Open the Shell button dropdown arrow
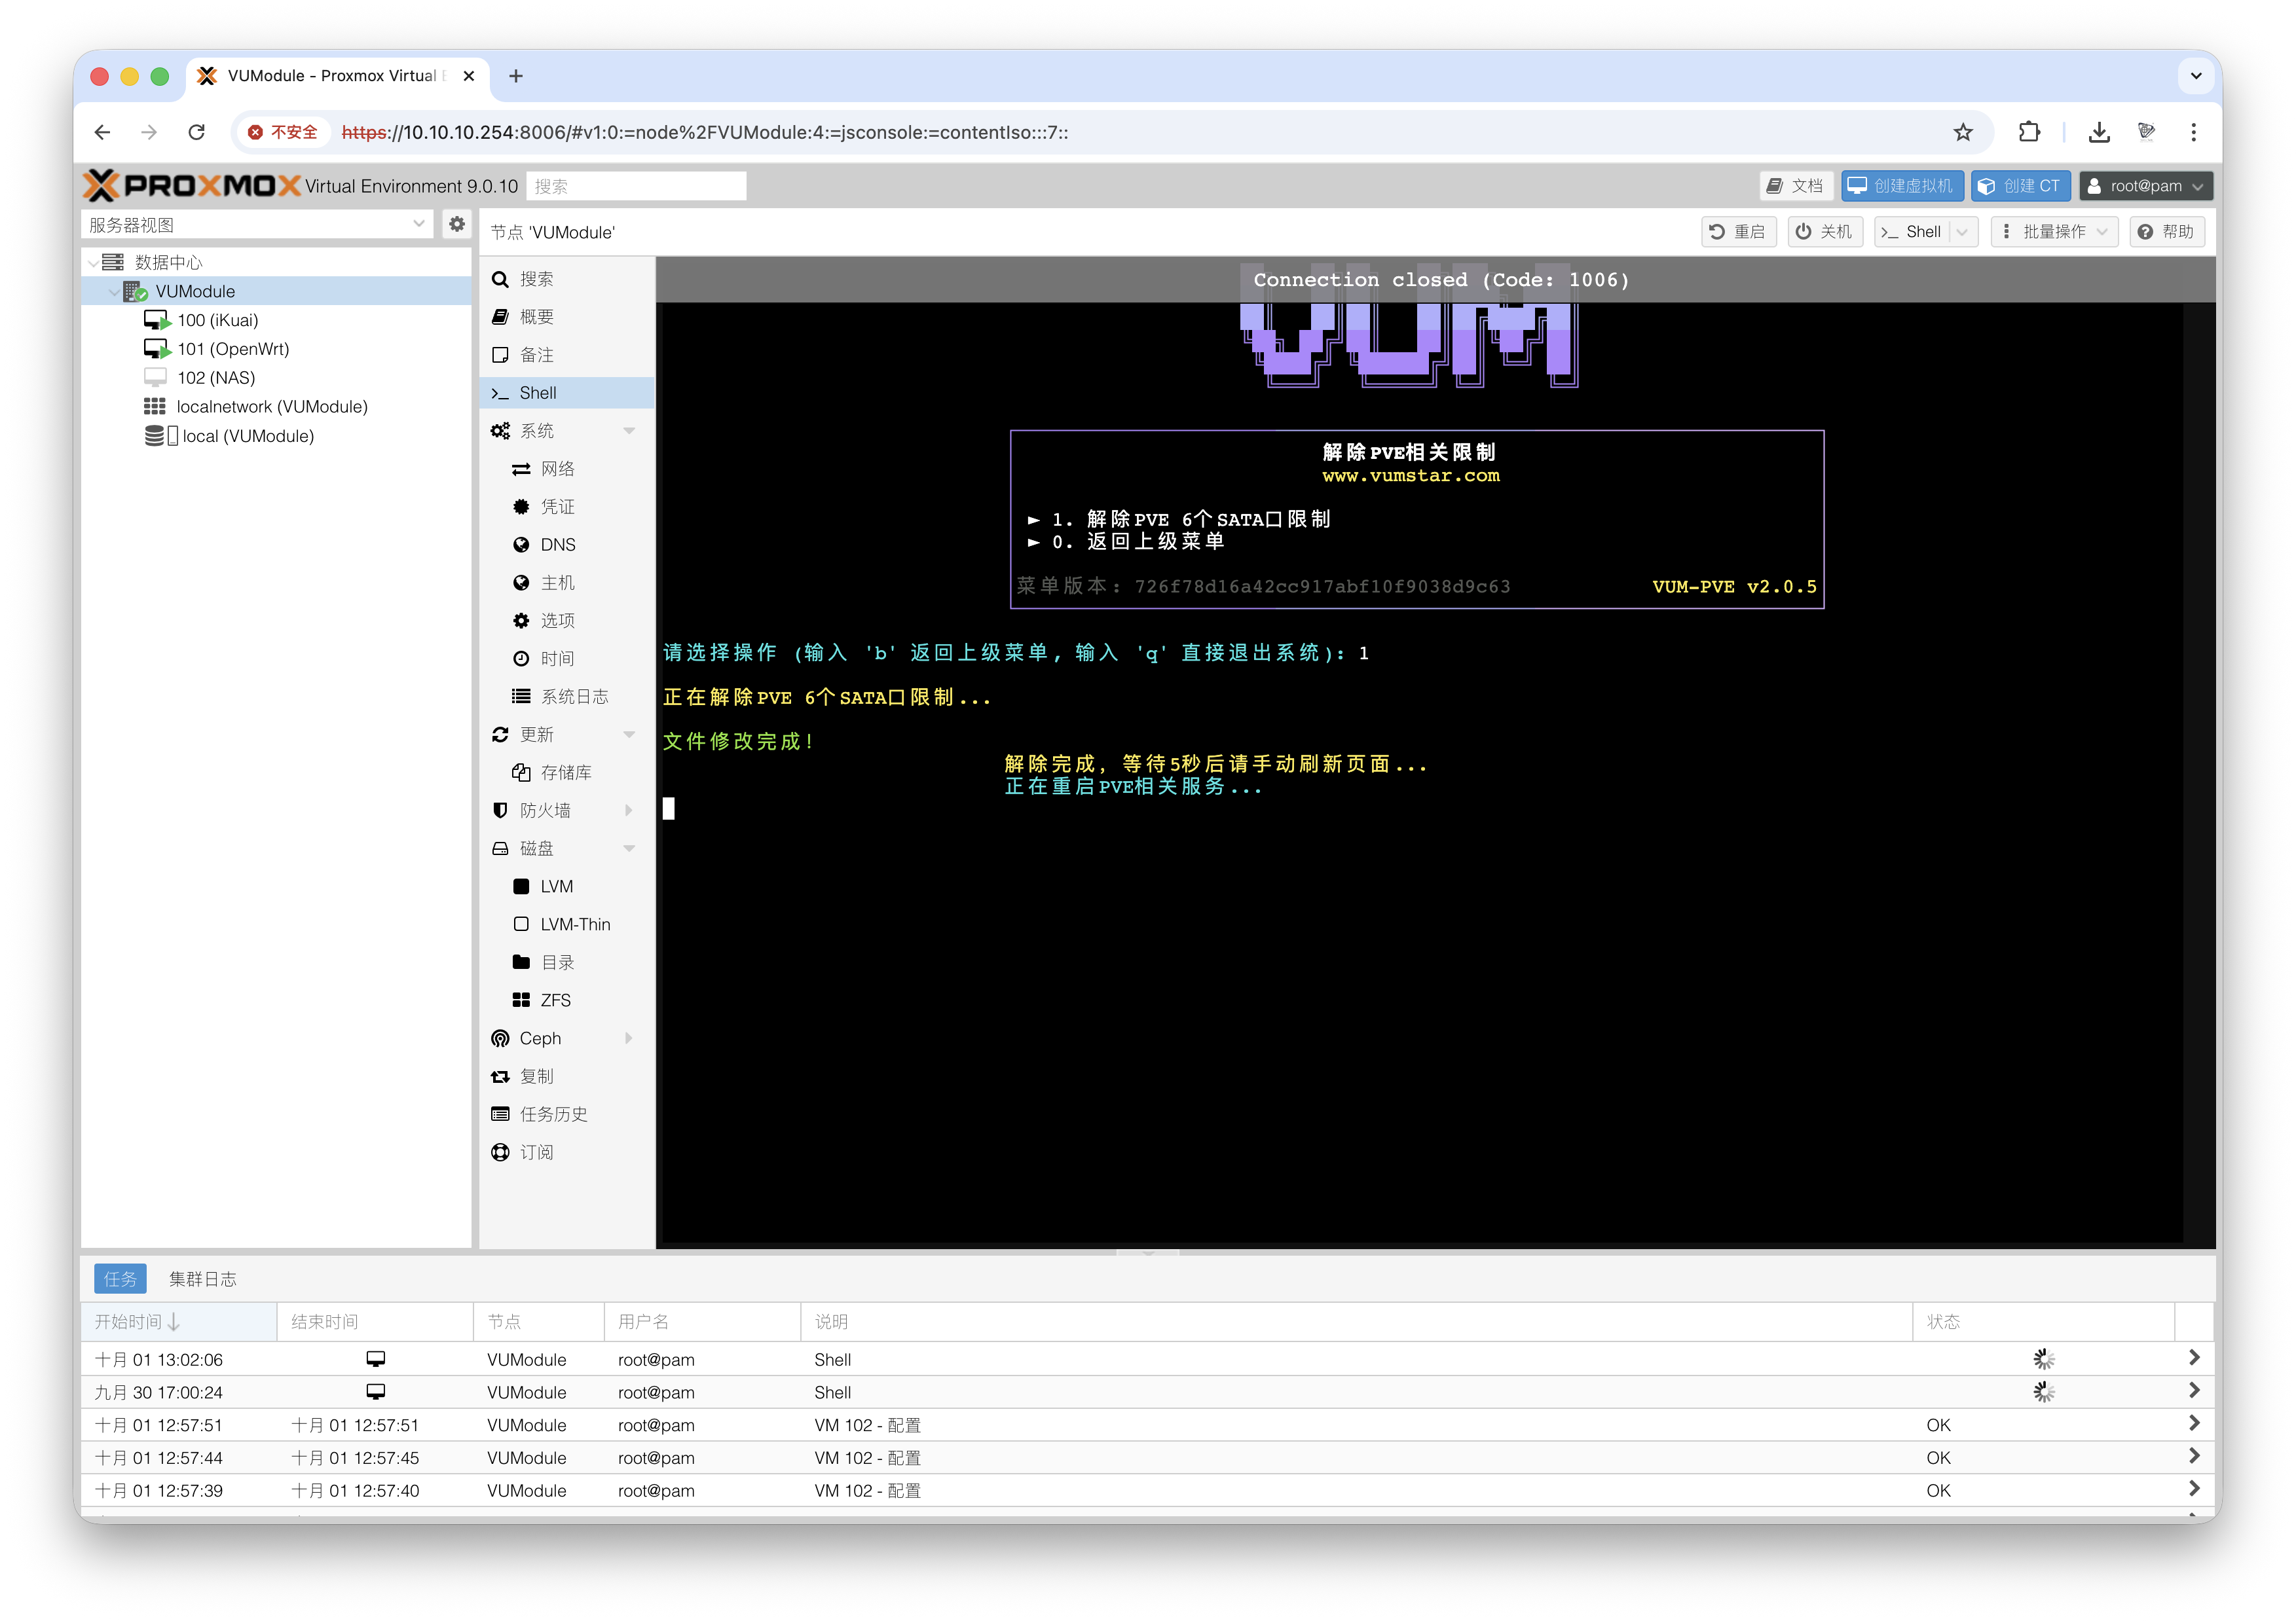The height and width of the screenshot is (1621, 2296). click(x=1962, y=232)
